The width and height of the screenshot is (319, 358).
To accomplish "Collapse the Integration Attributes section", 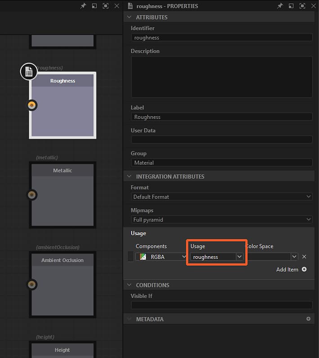I will 129,176.
